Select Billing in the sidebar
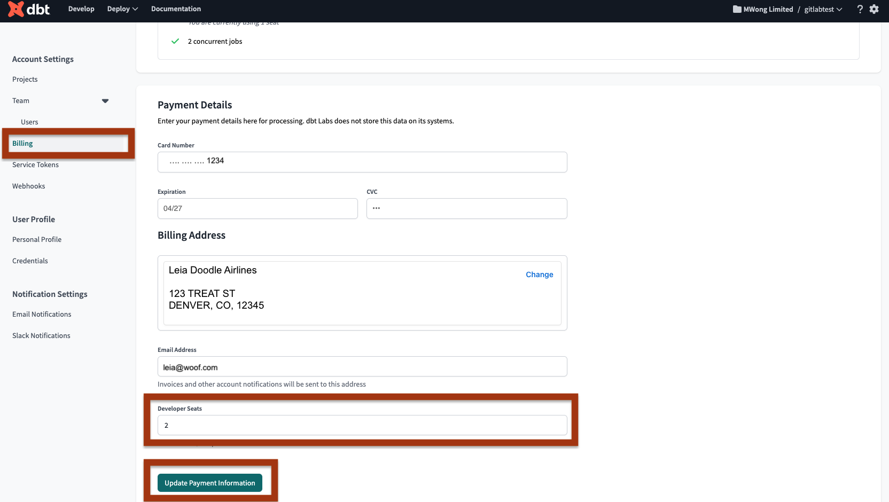Screen dimensions: 889x502 click(22, 143)
